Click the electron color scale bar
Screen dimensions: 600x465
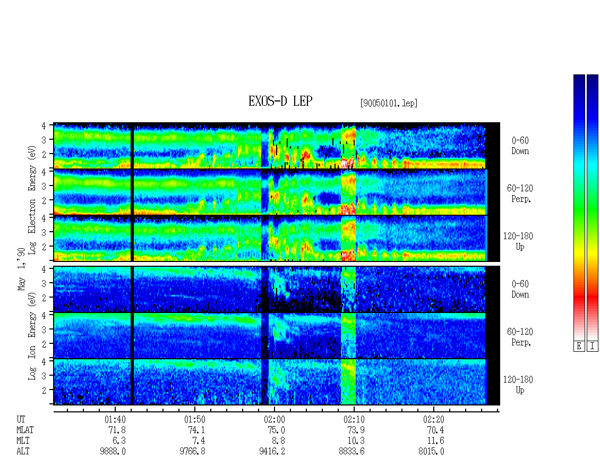pos(579,207)
